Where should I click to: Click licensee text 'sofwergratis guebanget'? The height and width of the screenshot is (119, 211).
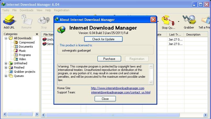pos(76,50)
